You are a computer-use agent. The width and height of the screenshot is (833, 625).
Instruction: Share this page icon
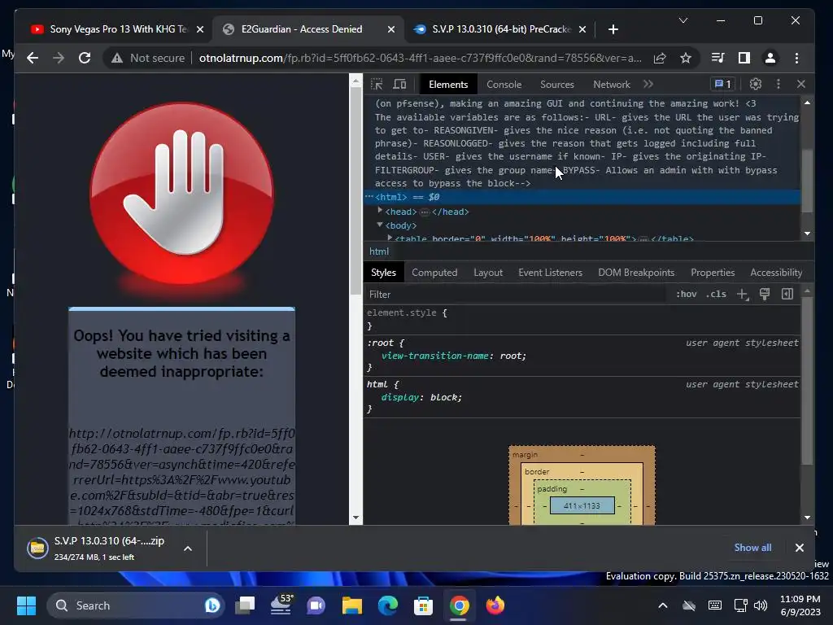point(659,58)
